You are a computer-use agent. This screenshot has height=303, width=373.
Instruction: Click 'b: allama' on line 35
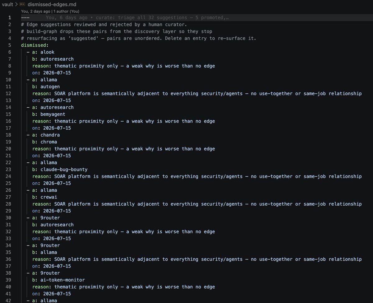44,252
